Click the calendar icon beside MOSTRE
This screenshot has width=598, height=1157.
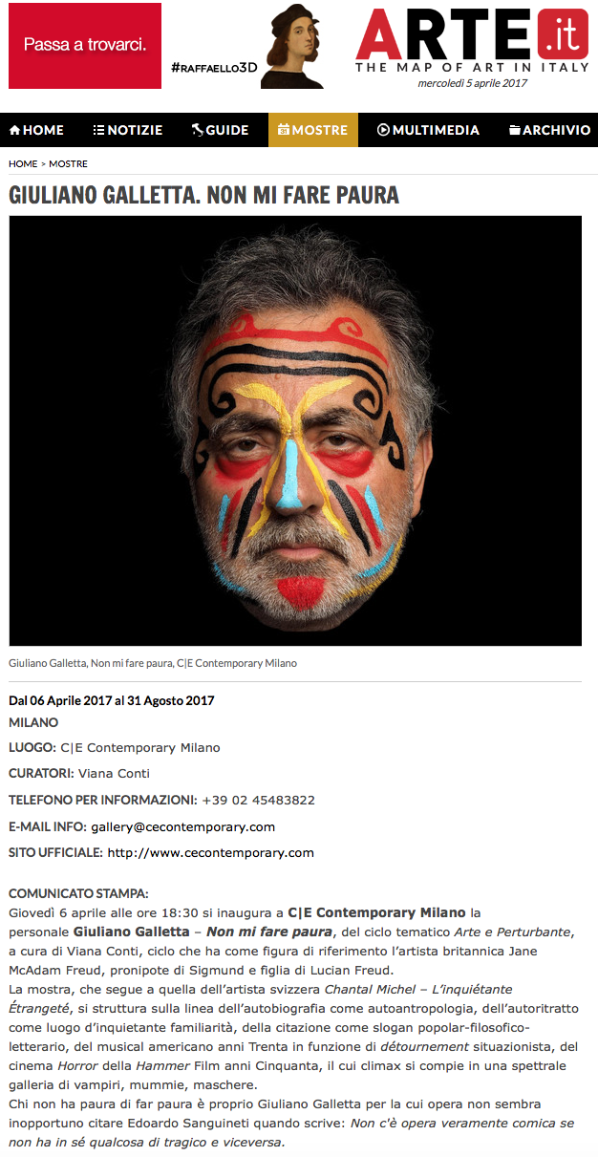pyautogui.click(x=284, y=130)
